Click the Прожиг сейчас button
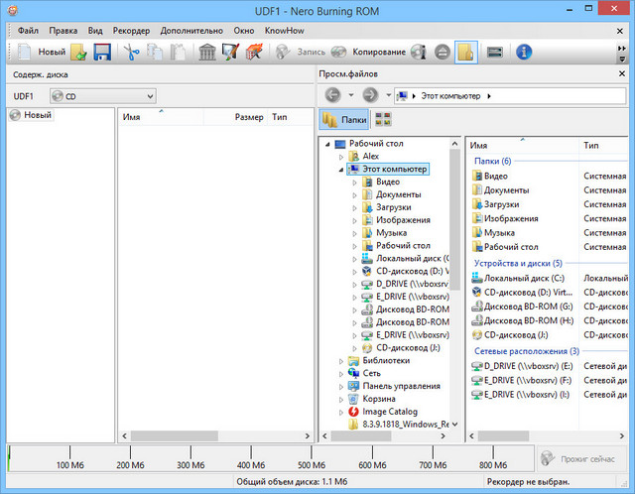 [583, 457]
